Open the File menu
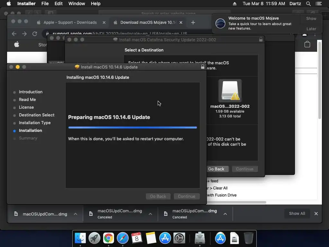The image size is (329, 247). [45, 4]
